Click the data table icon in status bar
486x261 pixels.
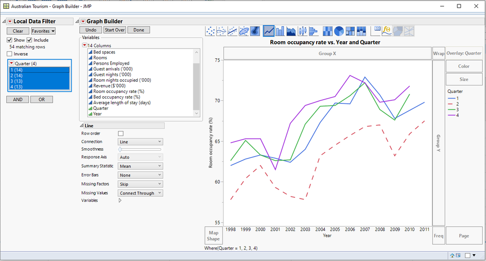(x=458, y=256)
